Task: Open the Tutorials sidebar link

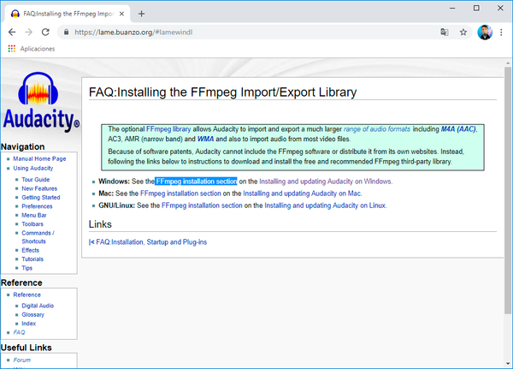Action: (x=32, y=259)
